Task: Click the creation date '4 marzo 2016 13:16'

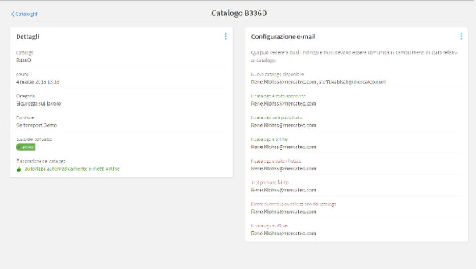Action: 38,82
